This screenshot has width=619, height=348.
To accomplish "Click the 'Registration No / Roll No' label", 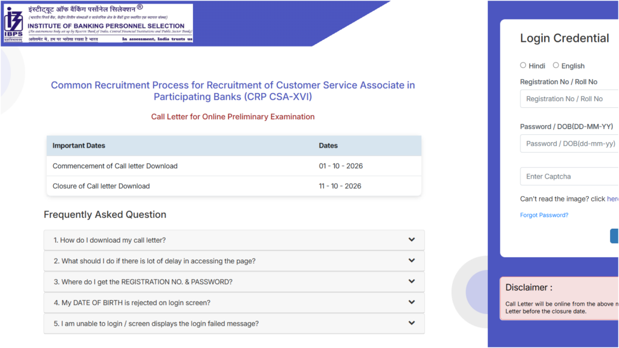I will point(559,82).
